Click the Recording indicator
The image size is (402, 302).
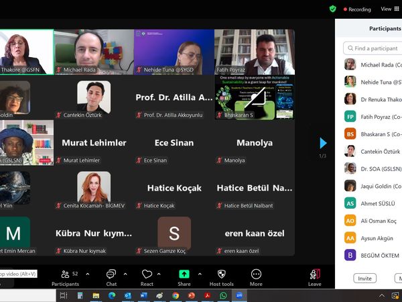357,9
